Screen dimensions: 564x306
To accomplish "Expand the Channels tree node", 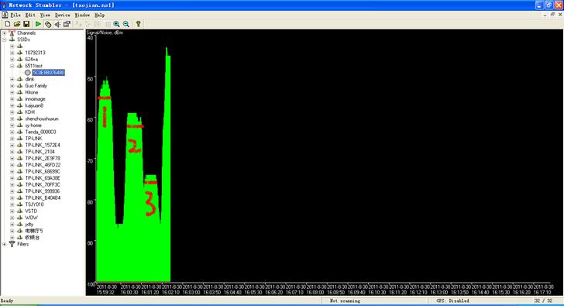I will click(x=5, y=33).
